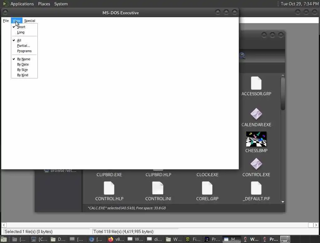This screenshot has width=320, height=243.
Task: Sort files By Size
Action: point(24,70)
